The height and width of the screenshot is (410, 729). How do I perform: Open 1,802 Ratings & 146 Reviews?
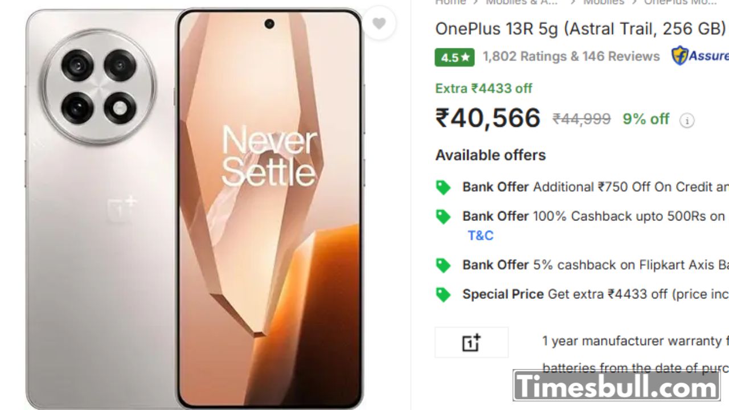point(571,56)
